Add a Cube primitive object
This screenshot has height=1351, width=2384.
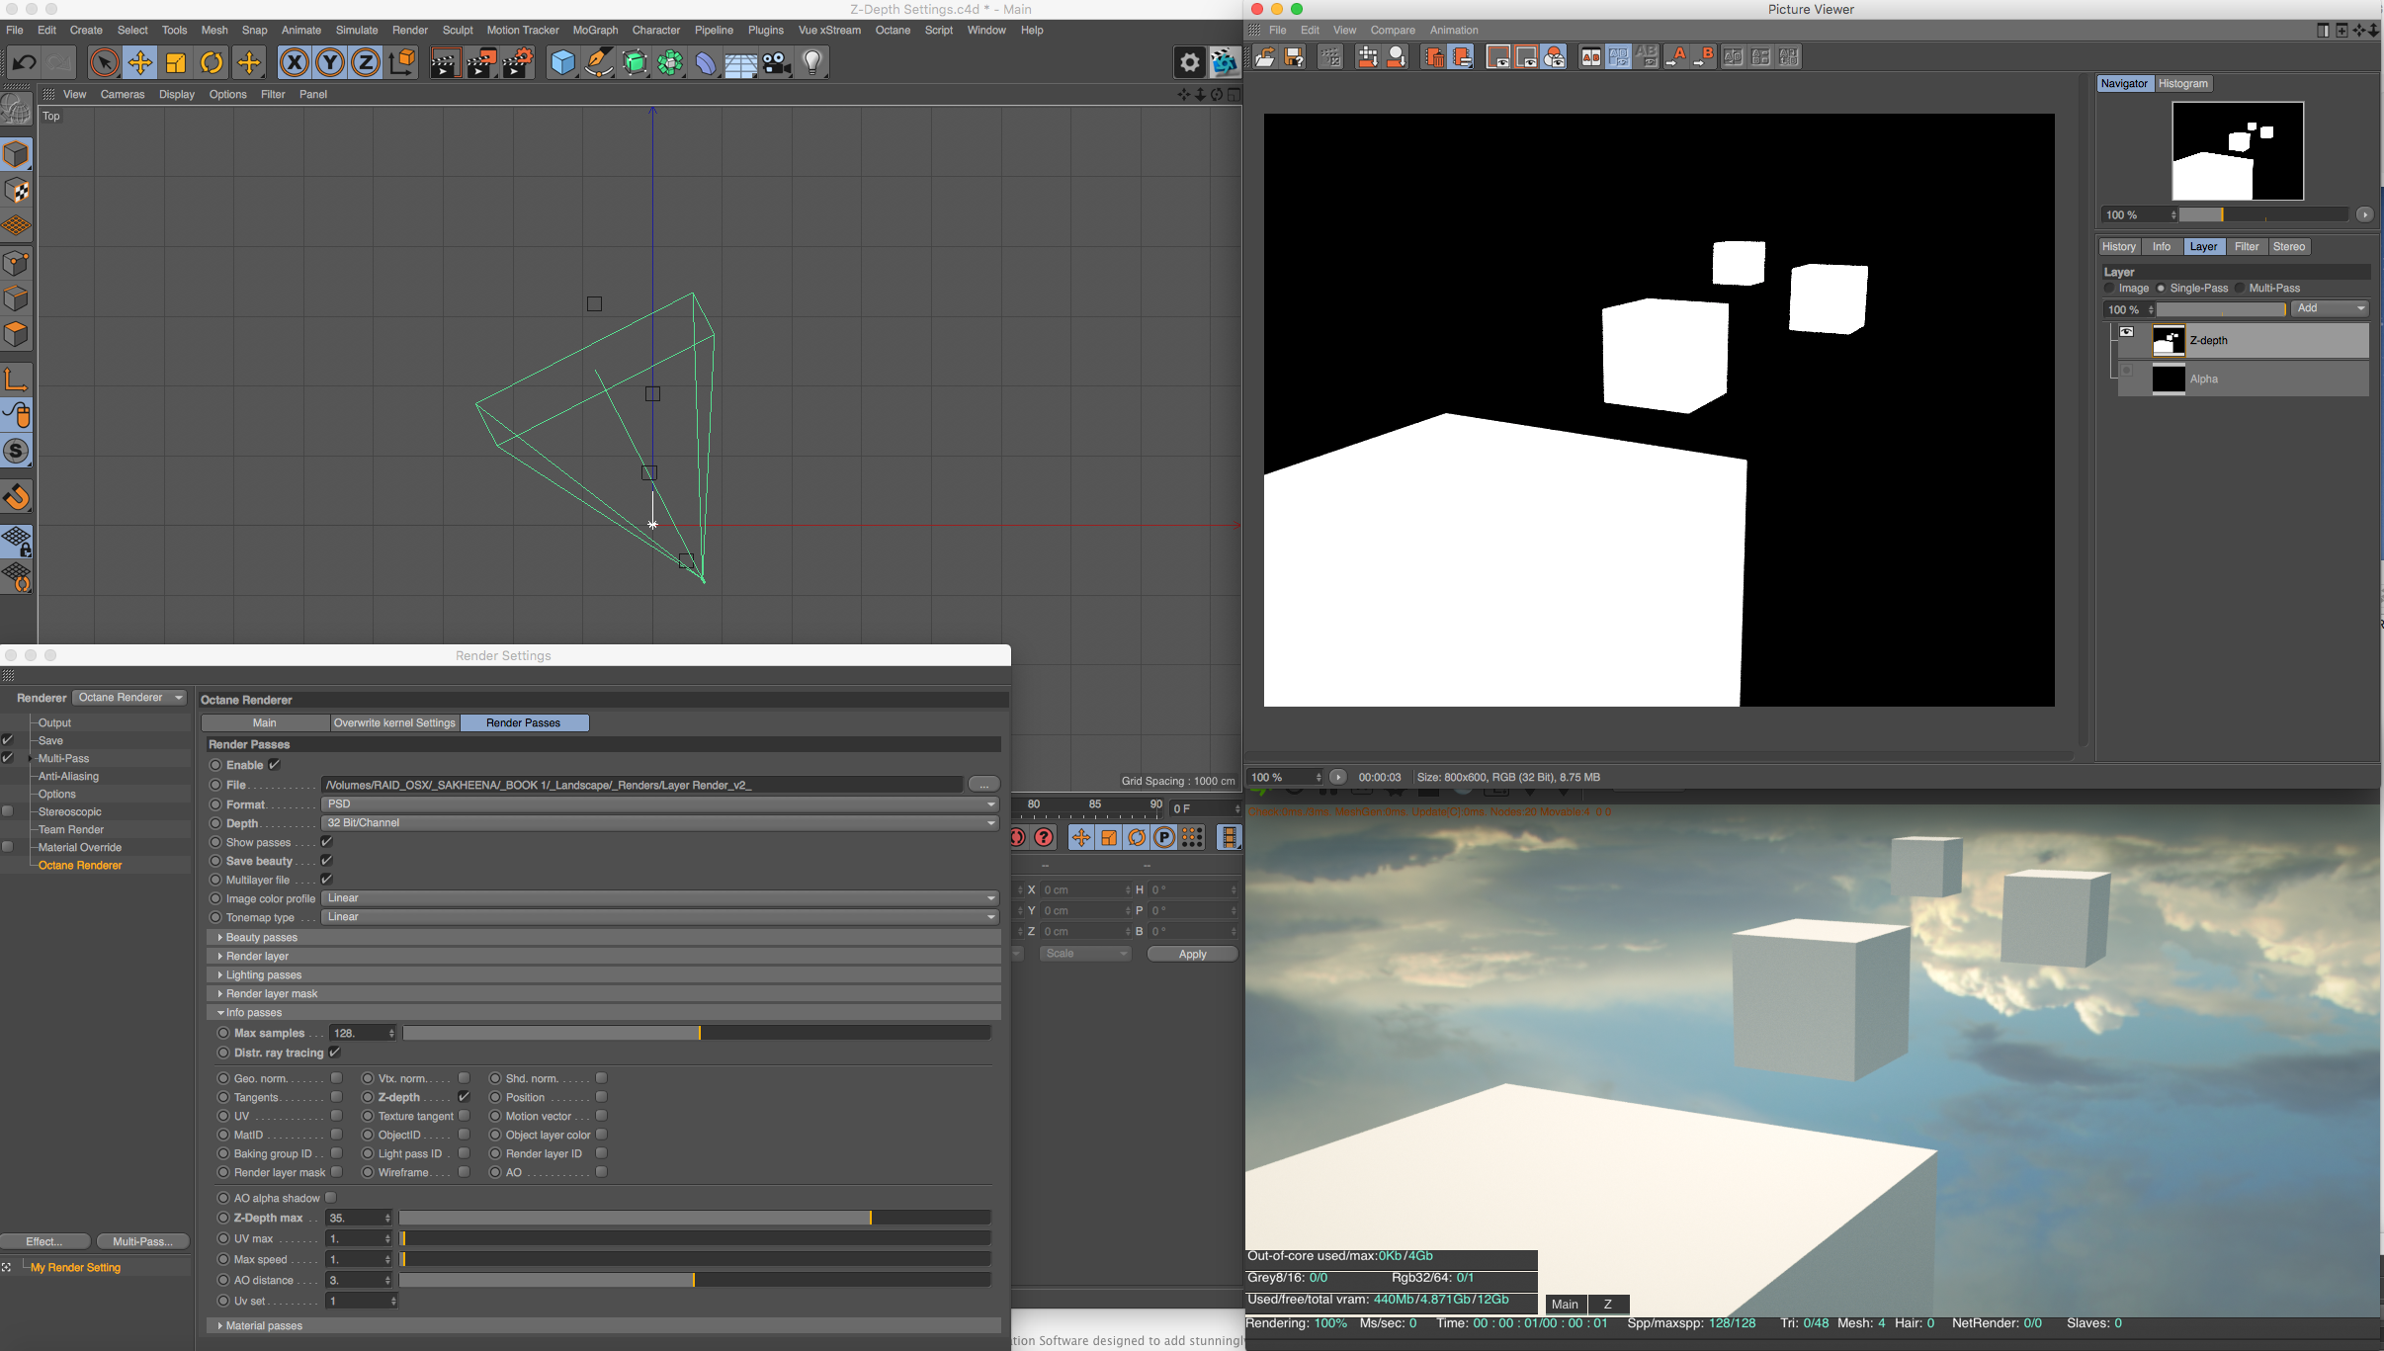tap(562, 63)
